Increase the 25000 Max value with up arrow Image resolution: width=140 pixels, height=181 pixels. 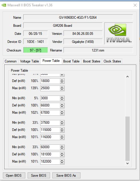(x=62, y=87)
